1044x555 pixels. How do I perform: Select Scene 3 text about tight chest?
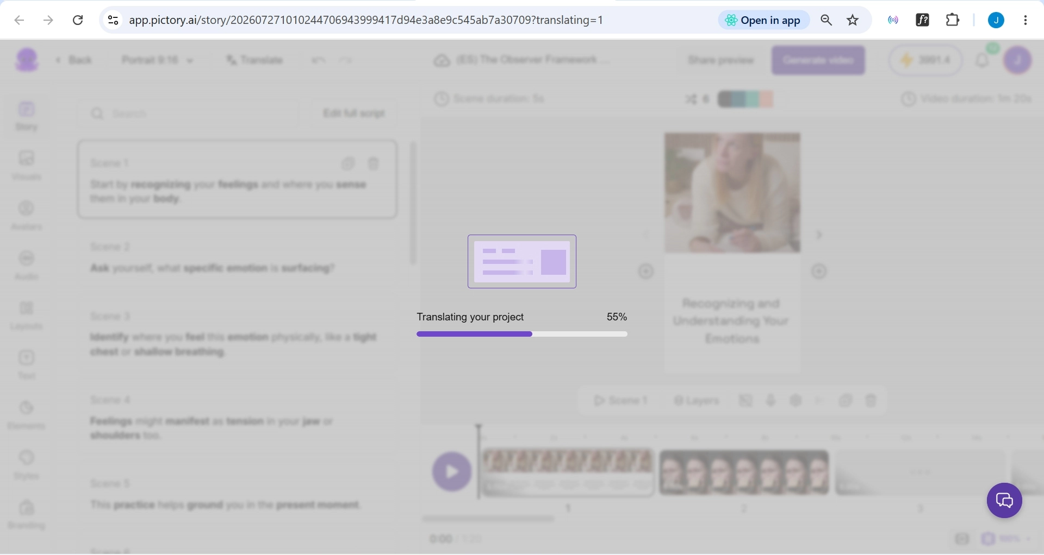233,344
